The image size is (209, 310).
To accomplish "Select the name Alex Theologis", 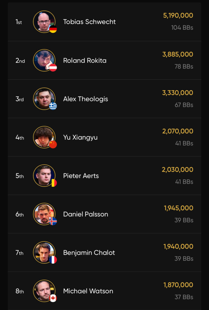I will click(x=86, y=99).
